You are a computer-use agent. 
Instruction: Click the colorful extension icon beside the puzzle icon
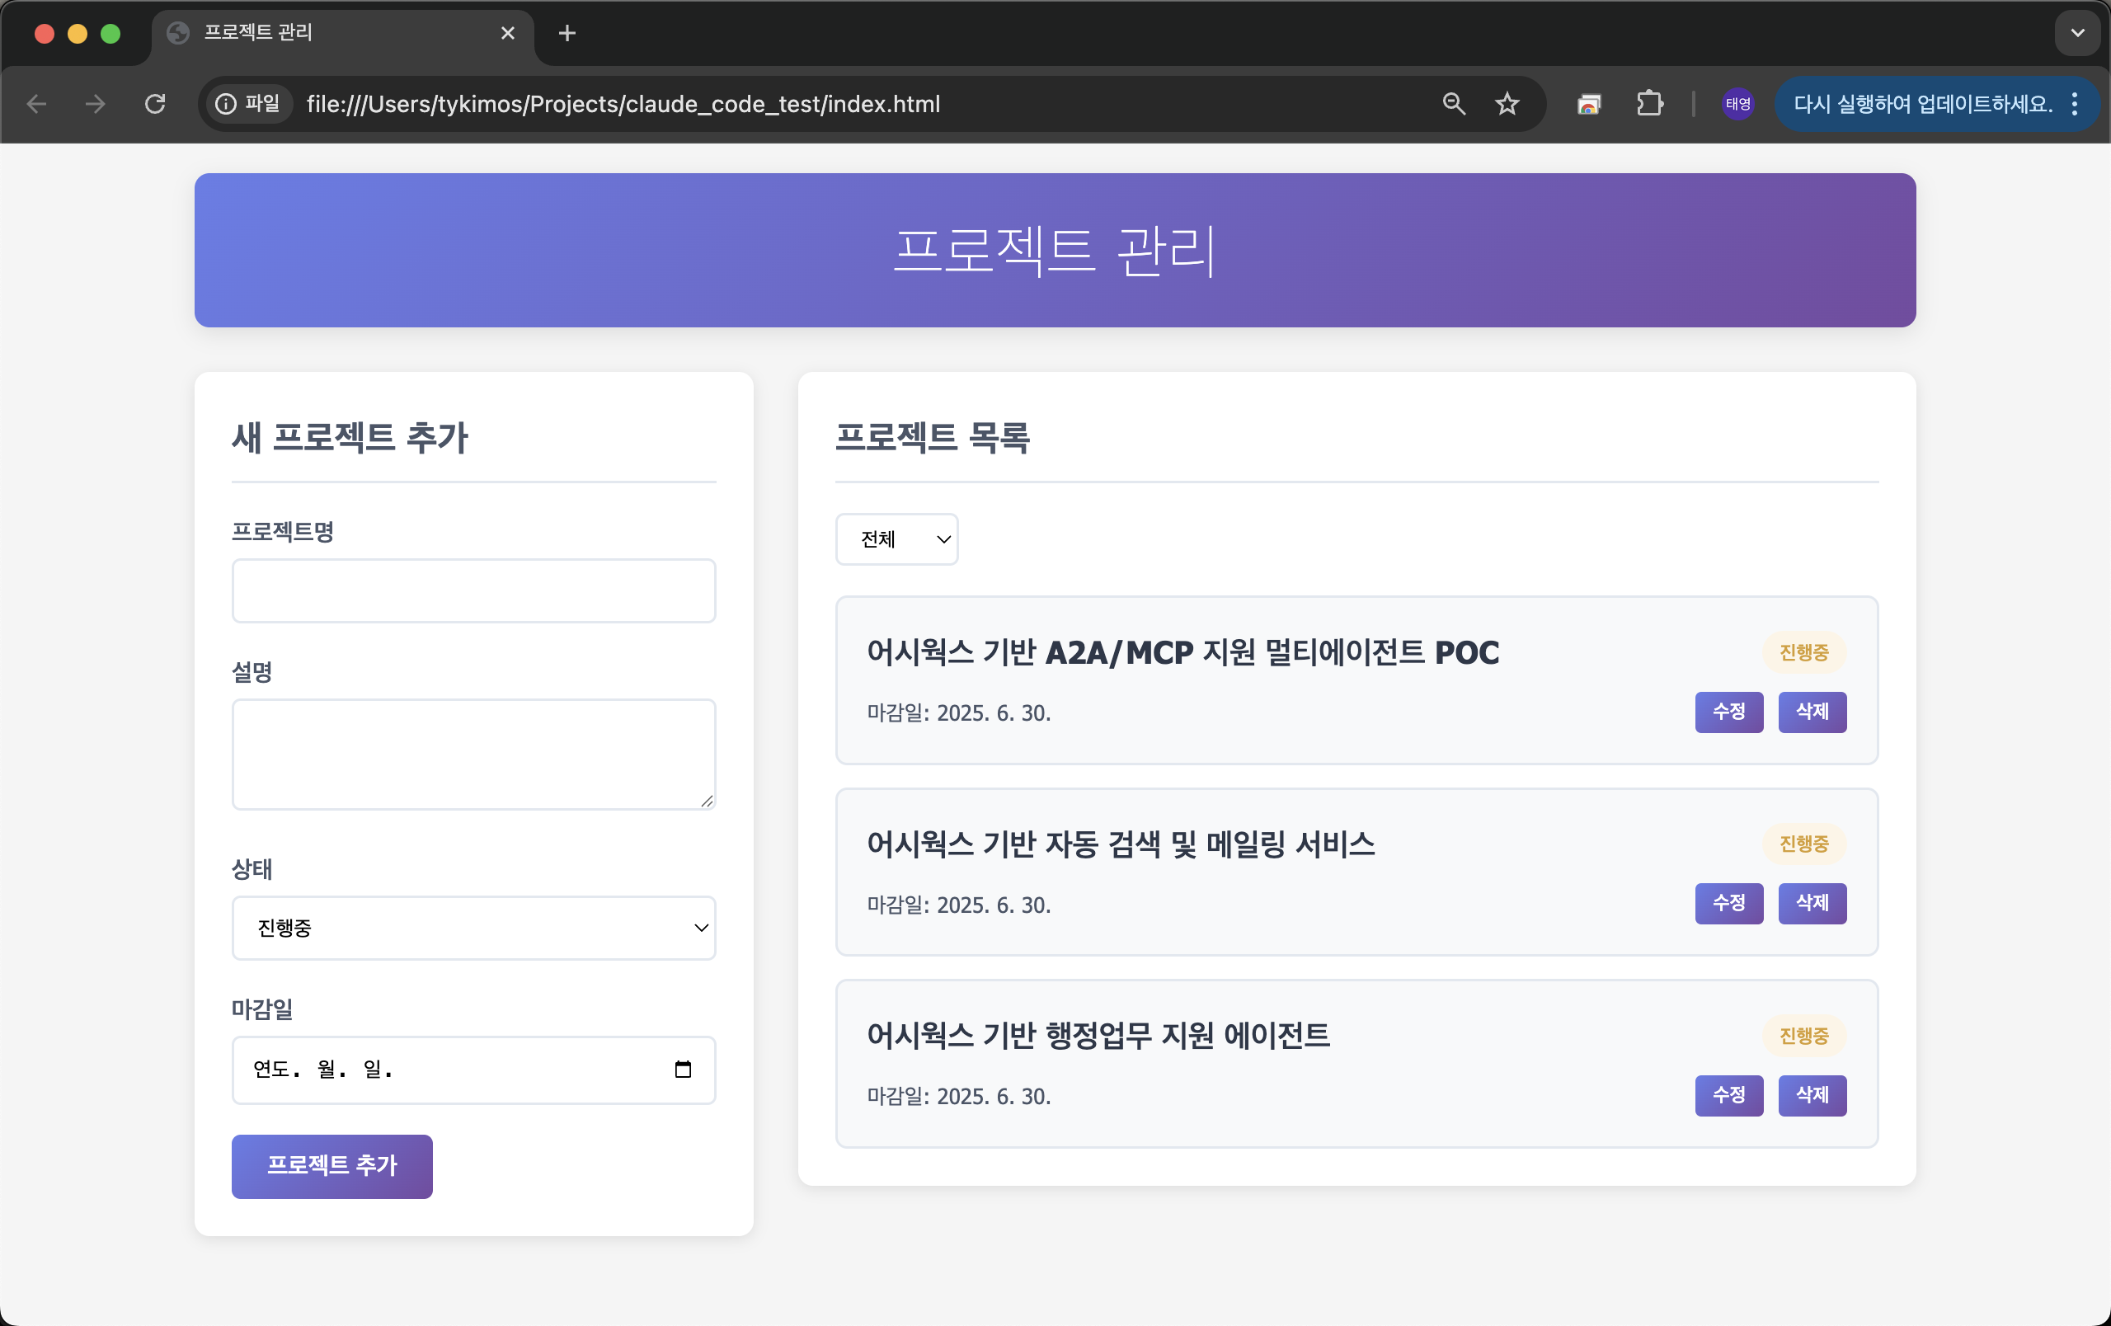(x=1589, y=104)
